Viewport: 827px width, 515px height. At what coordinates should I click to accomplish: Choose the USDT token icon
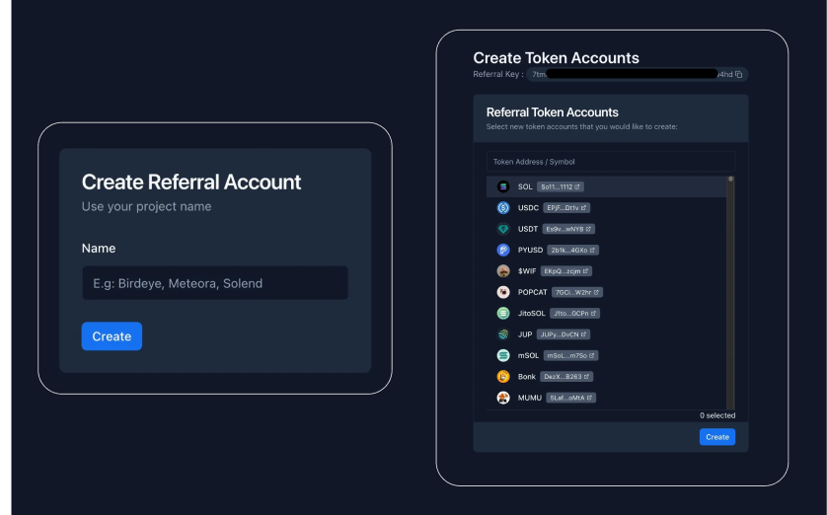(502, 229)
